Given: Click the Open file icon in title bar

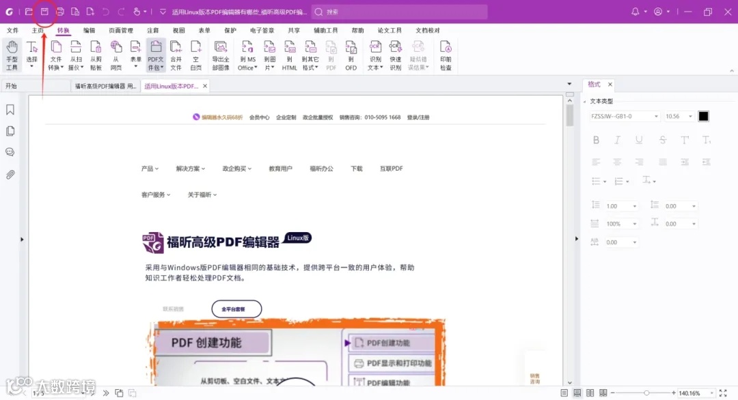Looking at the screenshot, I should pyautogui.click(x=29, y=12).
